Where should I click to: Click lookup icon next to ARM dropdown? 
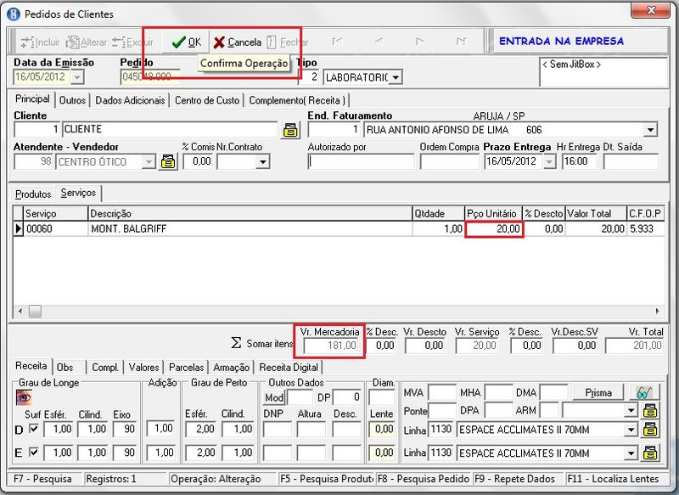[651, 411]
